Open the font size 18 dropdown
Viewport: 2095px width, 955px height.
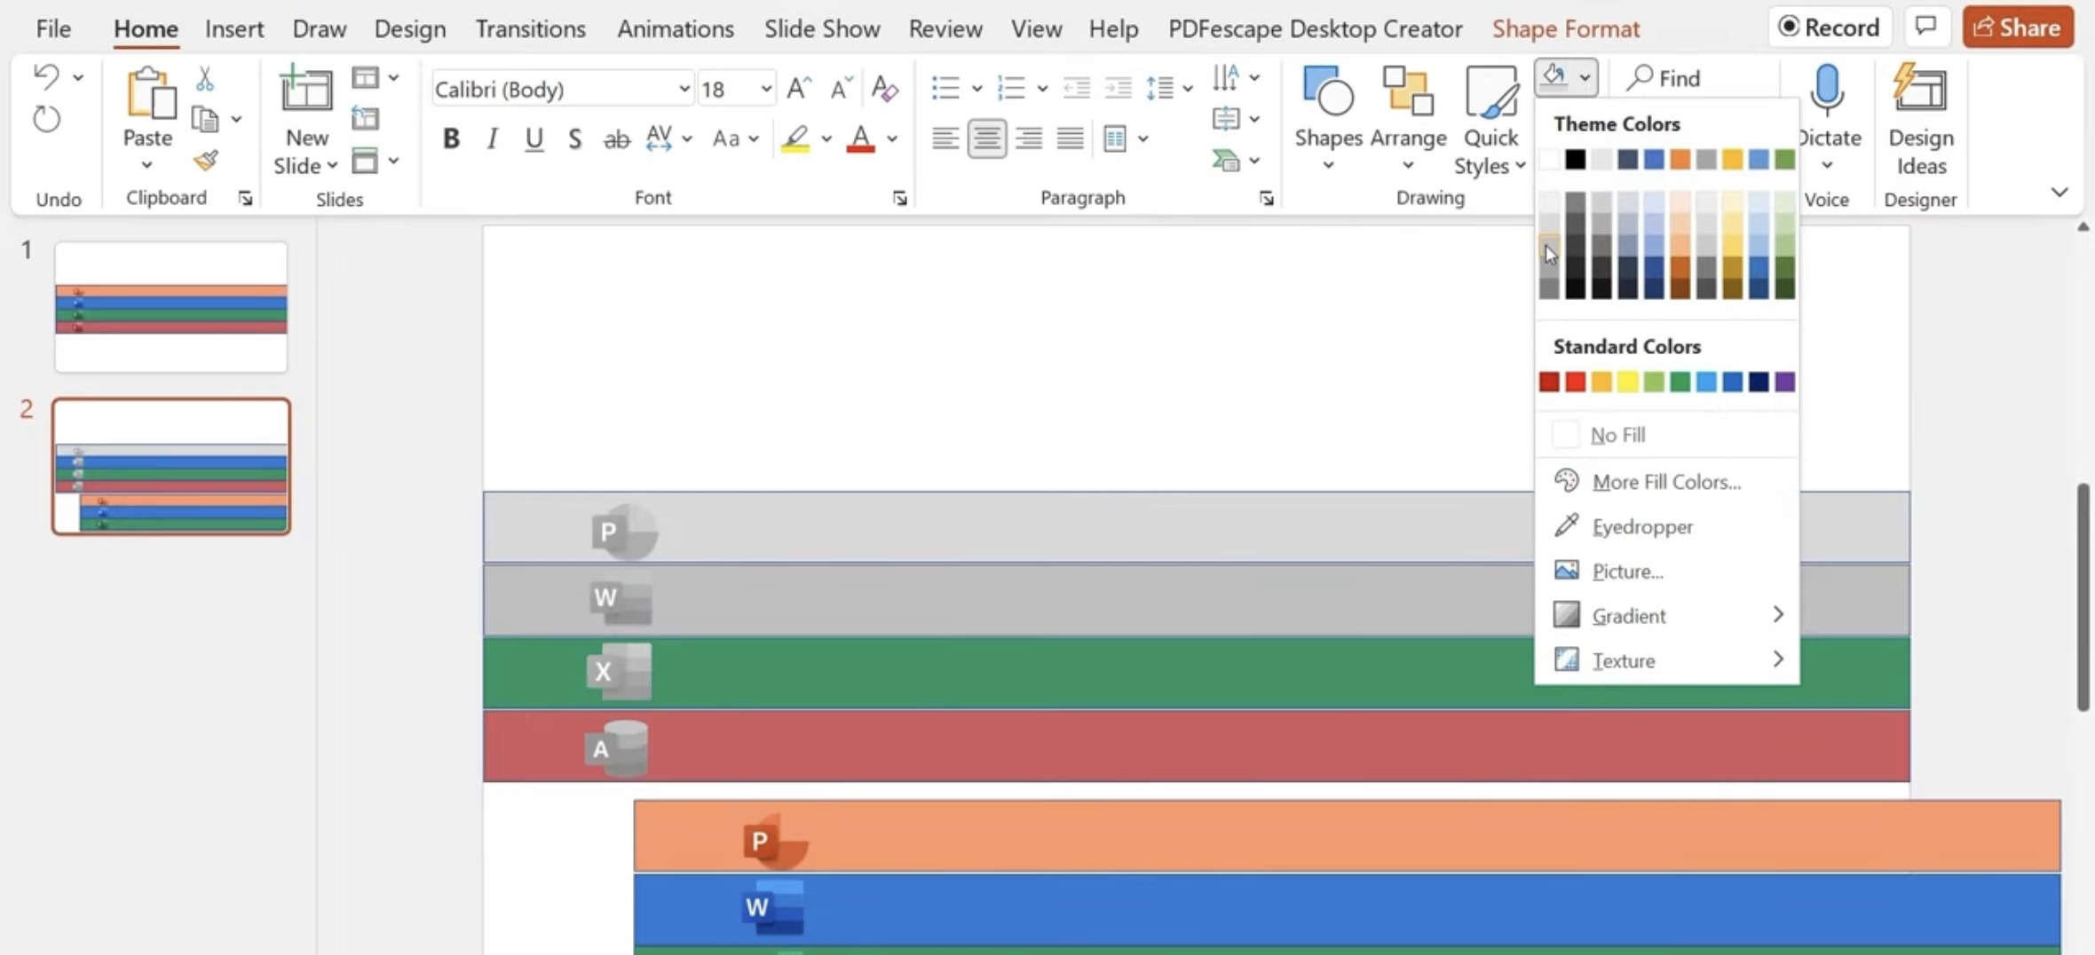pyautogui.click(x=765, y=89)
